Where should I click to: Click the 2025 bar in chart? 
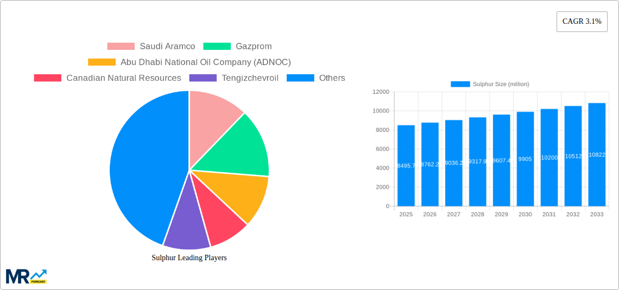[406, 165]
